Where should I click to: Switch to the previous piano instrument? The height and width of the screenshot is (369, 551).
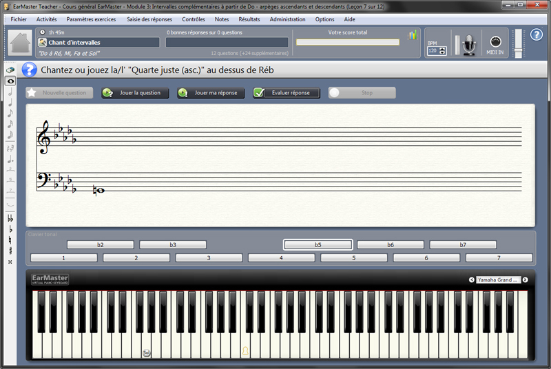coord(472,280)
